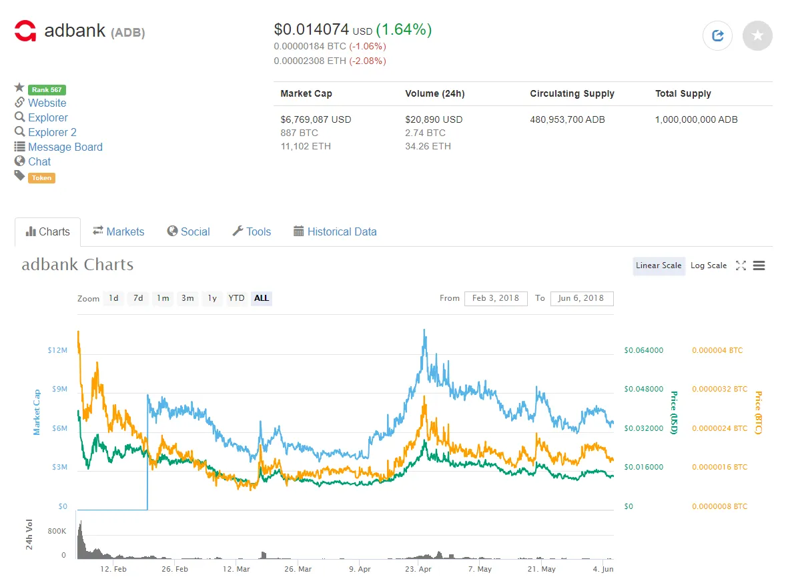Select Log Scale for the chart
This screenshot has width=794, height=579.
(709, 265)
